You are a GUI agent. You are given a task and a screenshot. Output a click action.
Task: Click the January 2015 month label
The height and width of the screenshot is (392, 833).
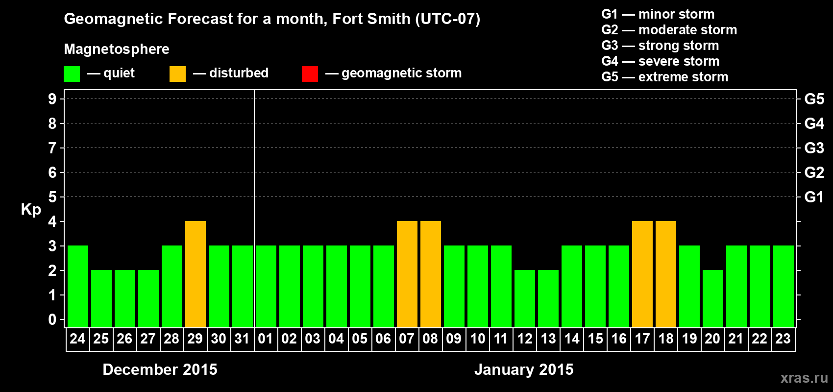[524, 369]
